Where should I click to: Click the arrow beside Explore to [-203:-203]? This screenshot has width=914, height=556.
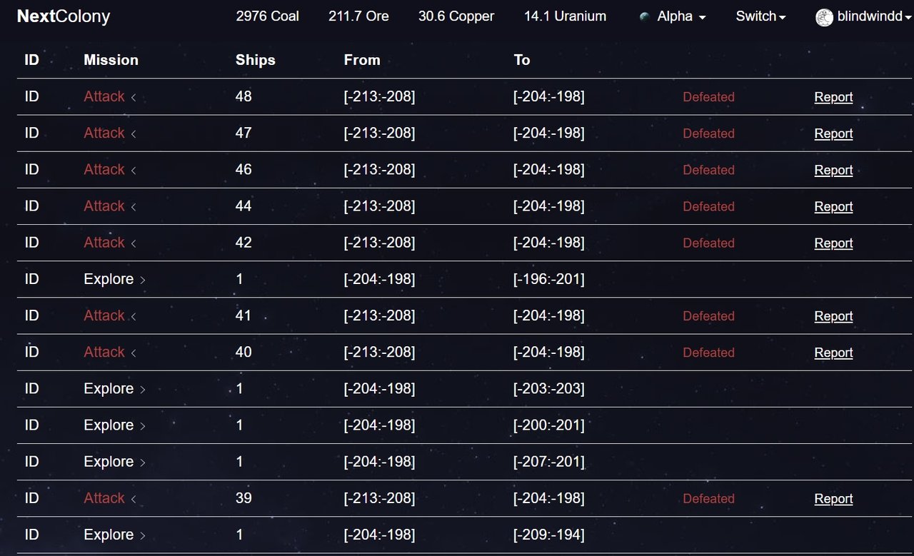143,390
